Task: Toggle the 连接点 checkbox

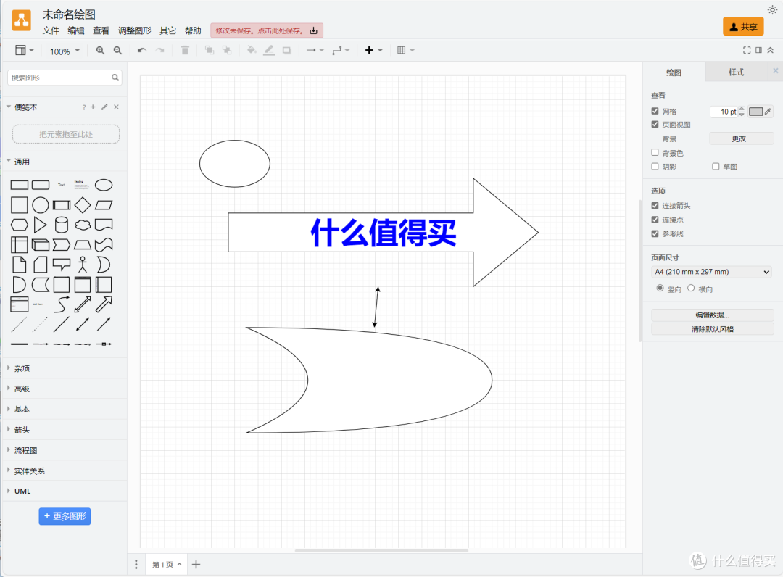Action: coord(655,219)
